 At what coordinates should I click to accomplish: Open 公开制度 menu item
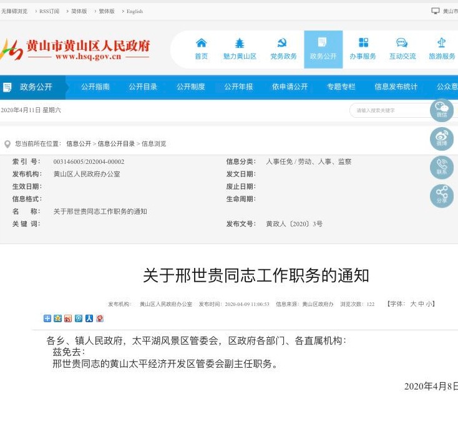[x=191, y=87]
